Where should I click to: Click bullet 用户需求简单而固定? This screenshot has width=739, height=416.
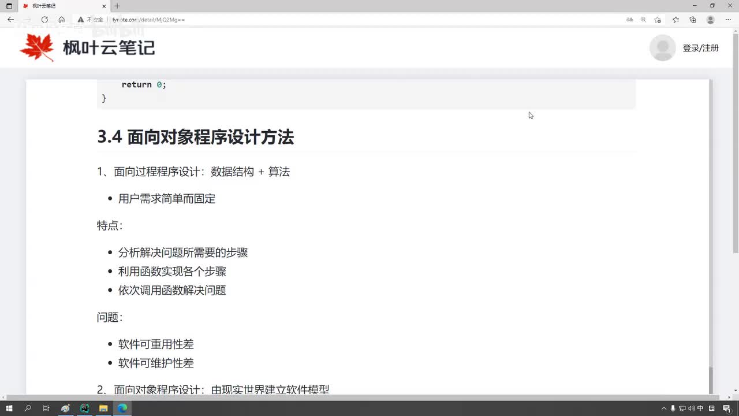coord(167,199)
